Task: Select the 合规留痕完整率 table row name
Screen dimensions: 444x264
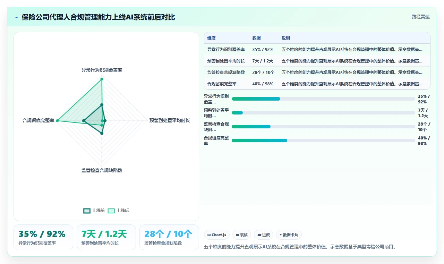Action: [x=222, y=84]
